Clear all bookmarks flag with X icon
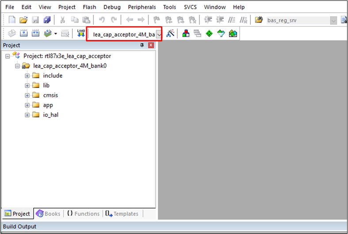Image resolution: width=348 pixels, height=234 pixels. tap(192, 20)
